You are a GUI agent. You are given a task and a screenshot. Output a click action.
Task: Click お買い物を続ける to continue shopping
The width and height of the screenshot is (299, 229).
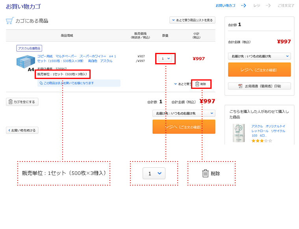22,130
